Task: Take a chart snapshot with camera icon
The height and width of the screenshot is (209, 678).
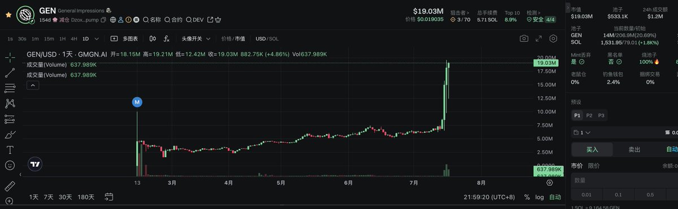Action: pos(524,39)
